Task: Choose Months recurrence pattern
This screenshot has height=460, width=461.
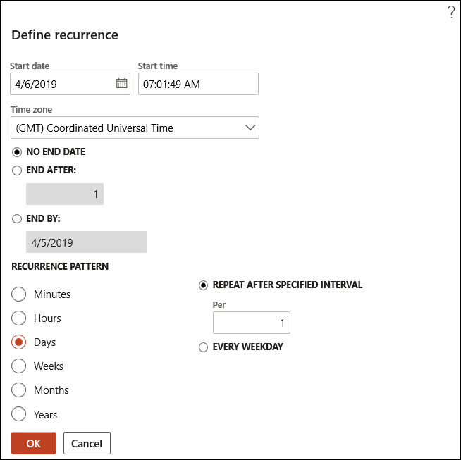Action: click(x=19, y=390)
